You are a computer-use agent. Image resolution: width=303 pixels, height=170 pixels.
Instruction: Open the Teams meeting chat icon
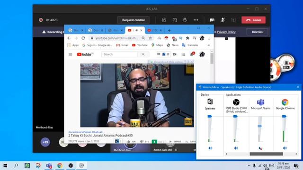[175, 20]
